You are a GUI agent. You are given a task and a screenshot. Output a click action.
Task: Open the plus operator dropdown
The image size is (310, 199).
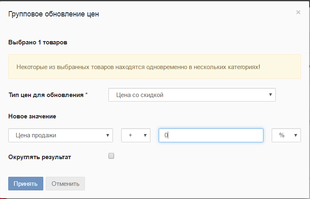click(136, 135)
